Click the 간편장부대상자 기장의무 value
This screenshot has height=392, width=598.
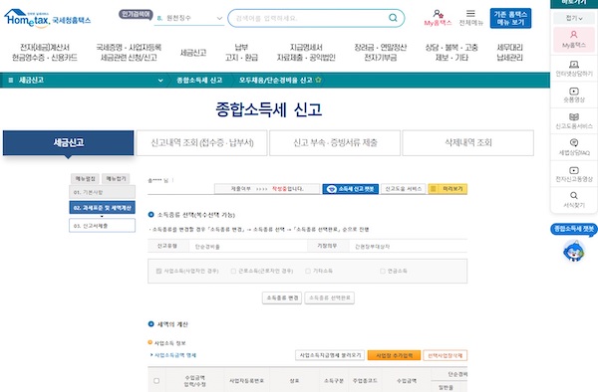point(373,247)
